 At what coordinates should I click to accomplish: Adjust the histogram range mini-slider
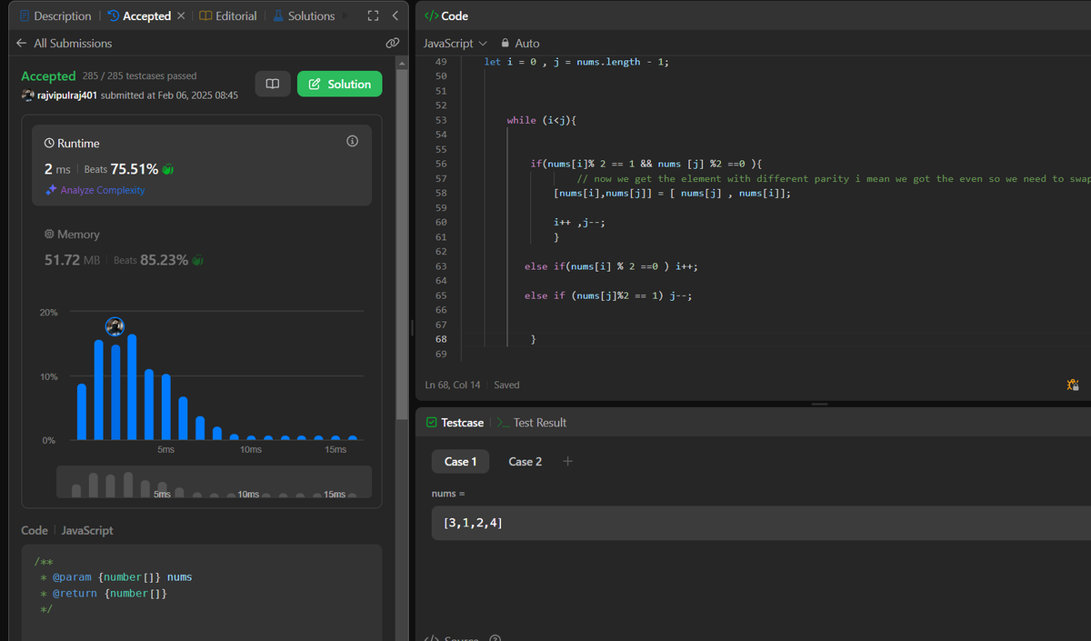coord(214,482)
